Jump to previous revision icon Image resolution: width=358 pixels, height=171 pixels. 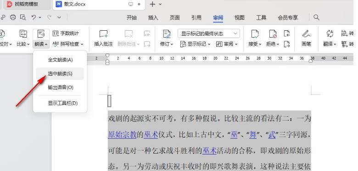[287, 34]
